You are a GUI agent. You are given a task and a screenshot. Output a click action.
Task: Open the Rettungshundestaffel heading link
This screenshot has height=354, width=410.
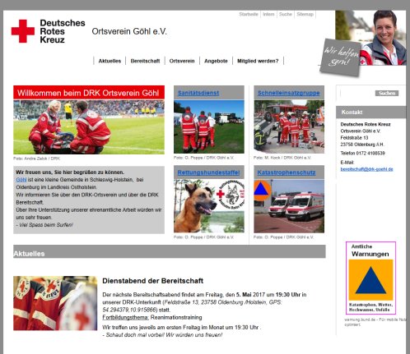pyautogui.click(x=208, y=172)
